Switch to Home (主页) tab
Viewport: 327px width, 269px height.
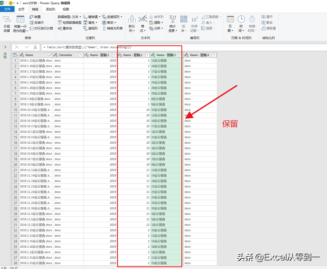[x=21, y=9]
